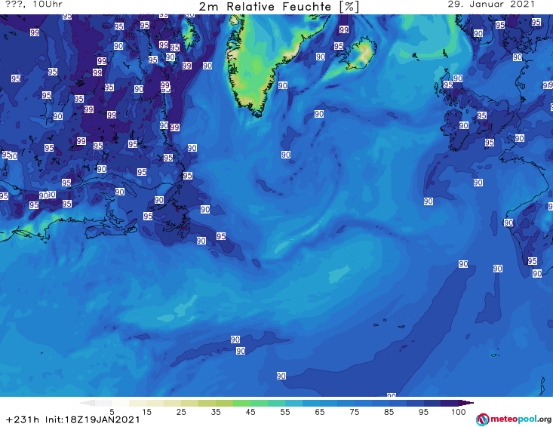Click the legend value '55'
Screen dimensions: 553x427
(x=285, y=411)
